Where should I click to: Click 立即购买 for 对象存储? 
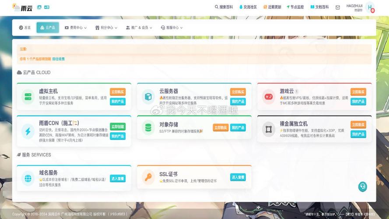pyautogui.click(x=221, y=127)
